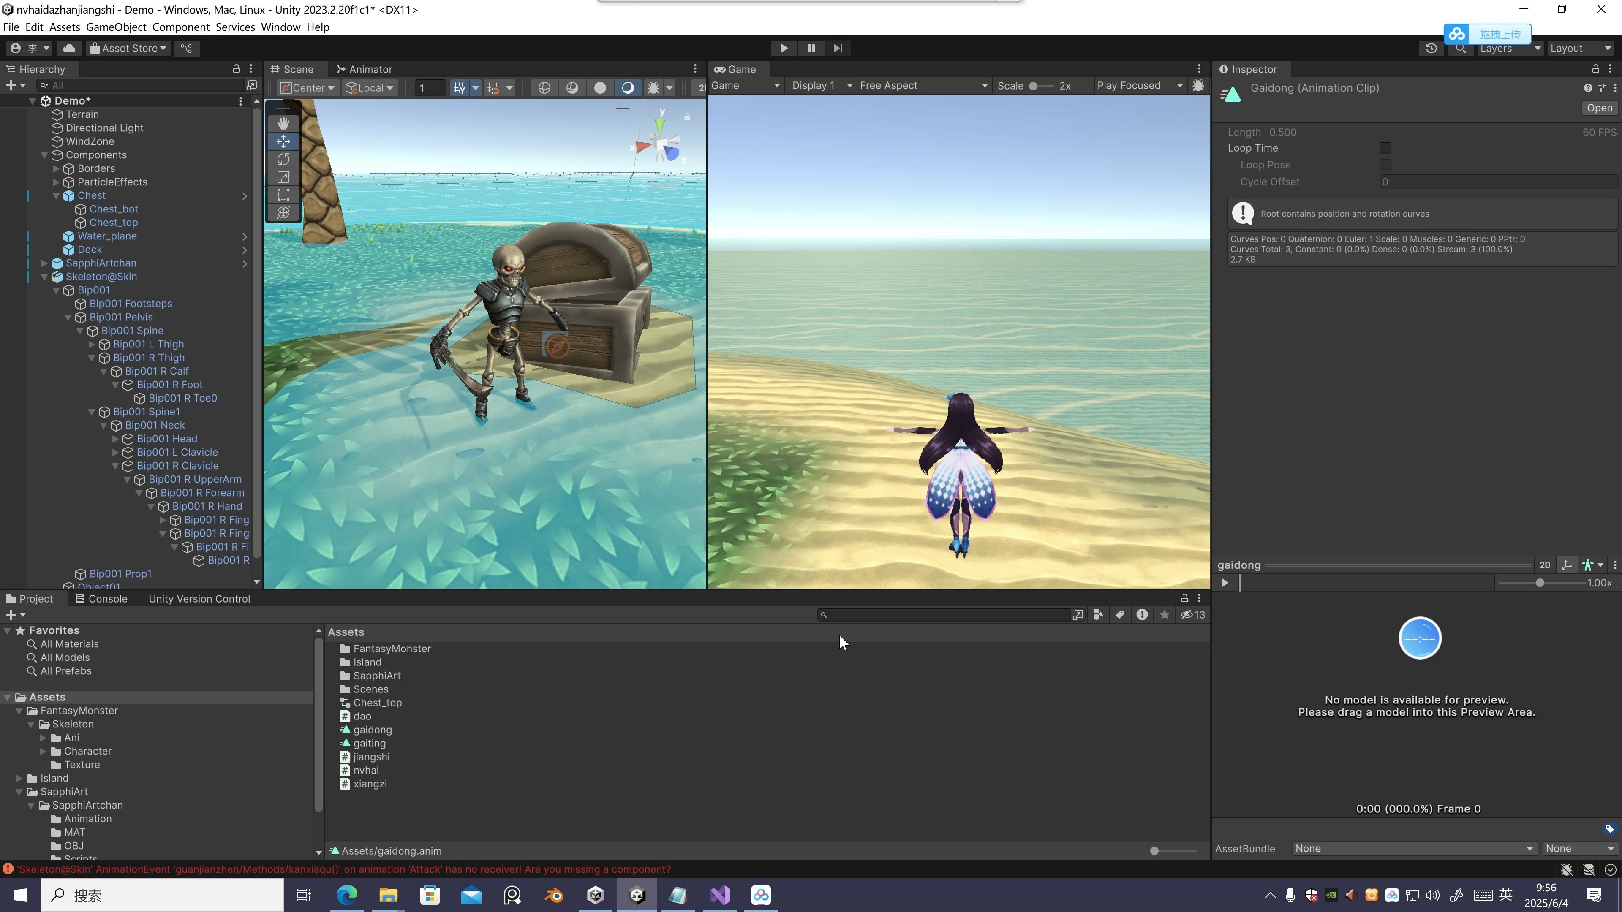1622x912 pixels.
Task: Select the Rect transform tool
Action: pos(283,195)
